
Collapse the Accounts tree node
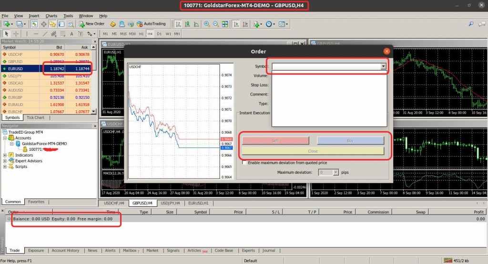point(5,138)
